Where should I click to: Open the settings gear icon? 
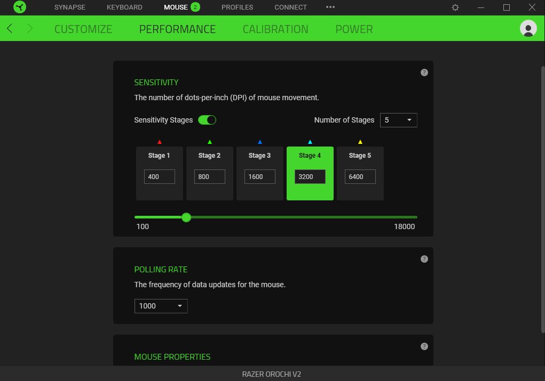[455, 7]
